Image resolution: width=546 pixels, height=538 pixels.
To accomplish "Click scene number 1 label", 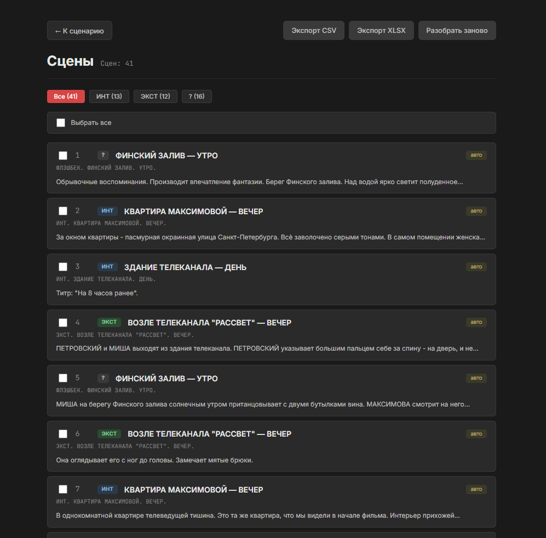I will pos(77,156).
